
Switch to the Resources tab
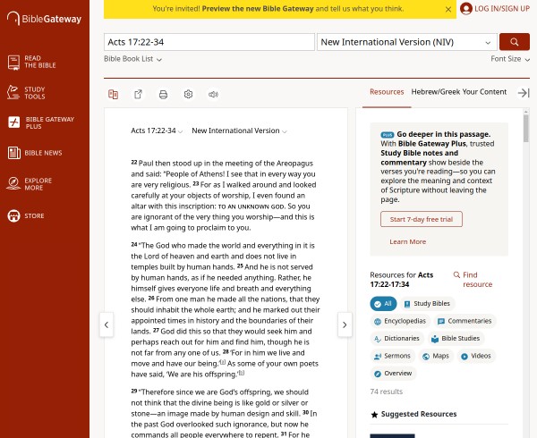tap(387, 92)
